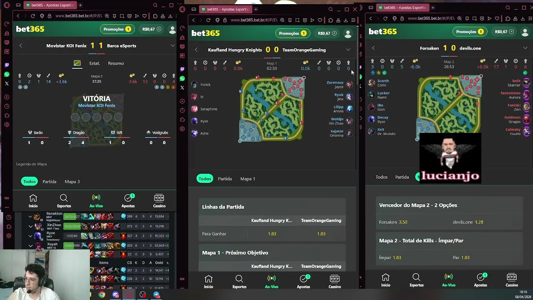Expand match dropdown beside Barca eSports
Image resolution: width=533 pixels, height=300 pixels.
click(172, 46)
